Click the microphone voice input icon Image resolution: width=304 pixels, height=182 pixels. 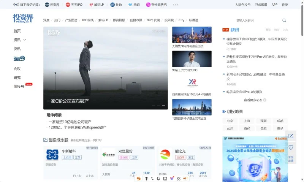158,179
